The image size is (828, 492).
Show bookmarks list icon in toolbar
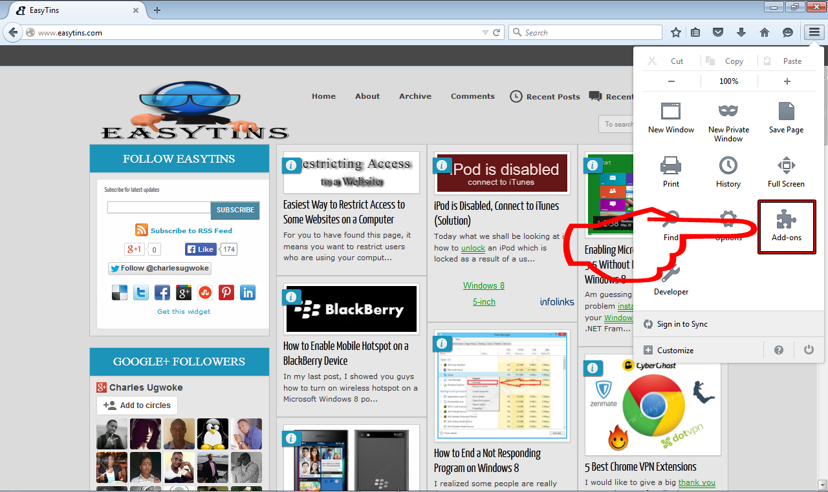(695, 32)
